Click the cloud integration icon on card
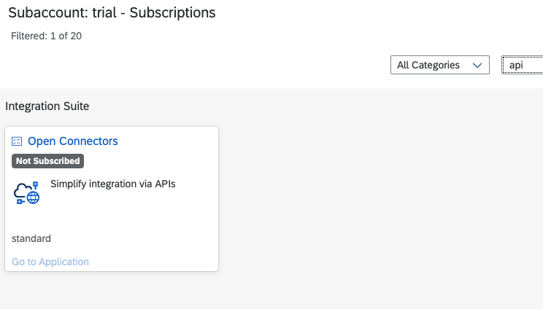The height and width of the screenshot is (309, 543). pos(27,192)
